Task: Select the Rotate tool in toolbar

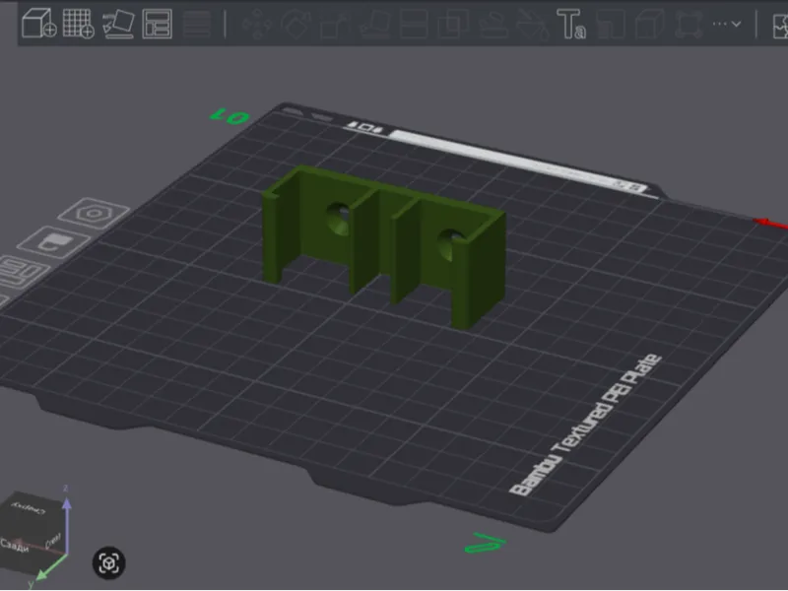Action: 296,24
